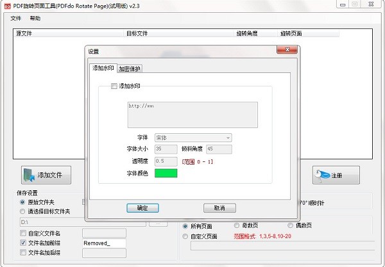Select the 所有页面 radio button
This screenshot has height=267, width=385.
(x=185, y=226)
